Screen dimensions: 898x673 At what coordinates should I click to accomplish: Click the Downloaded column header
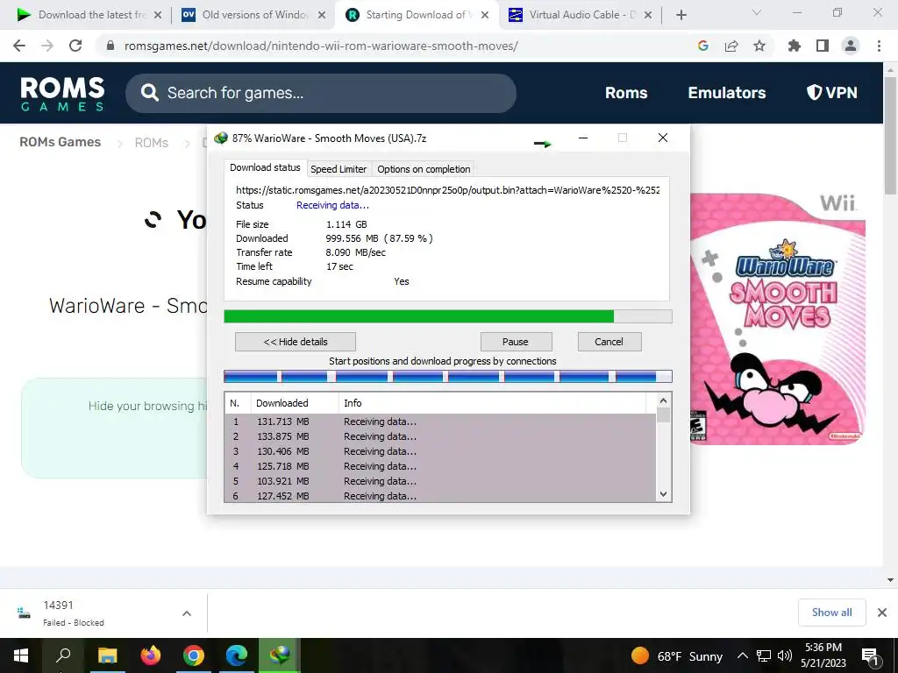pos(295,403)
